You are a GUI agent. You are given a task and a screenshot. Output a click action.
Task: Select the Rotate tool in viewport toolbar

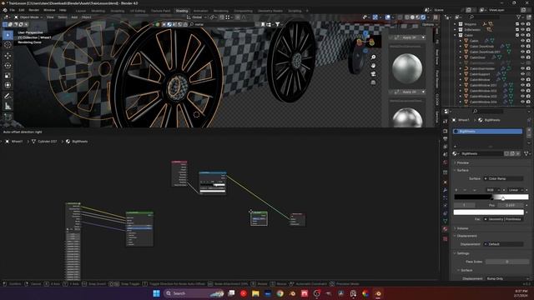tap(8, 65)
